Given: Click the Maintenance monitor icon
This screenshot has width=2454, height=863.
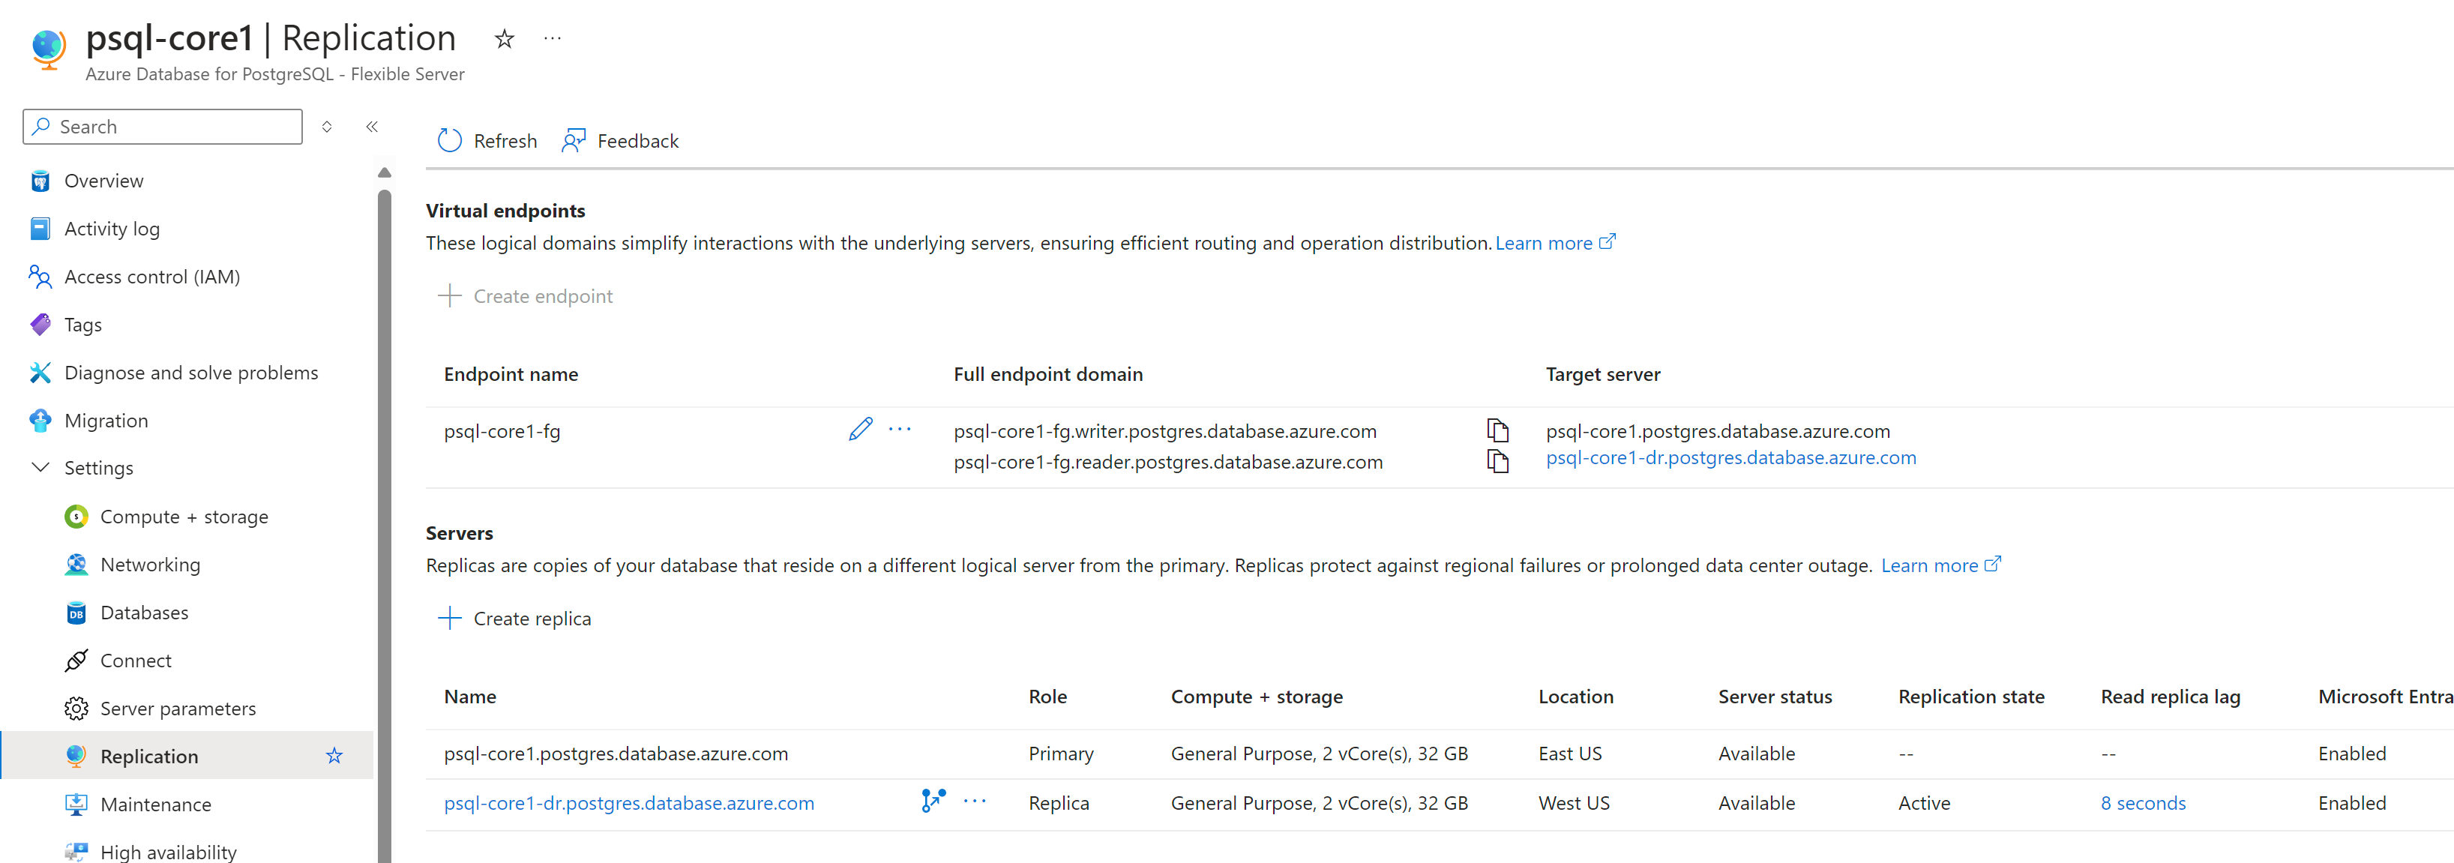Looking at the screenshot, I should click(x=76, y=805).
